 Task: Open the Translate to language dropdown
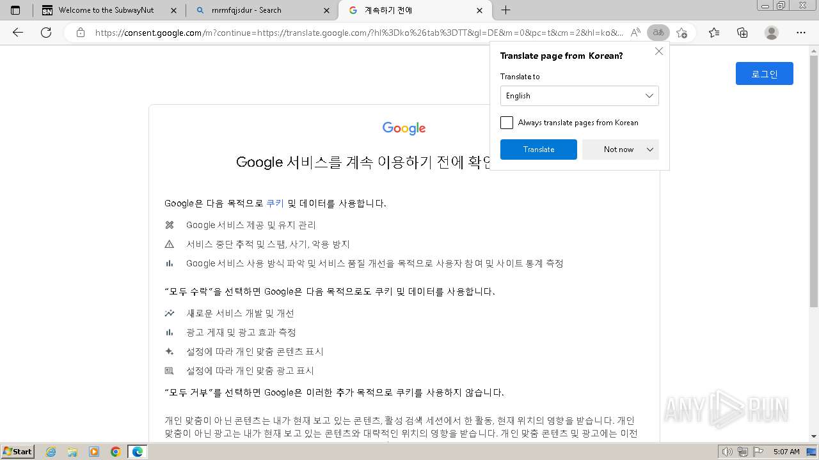coord(579,96)
